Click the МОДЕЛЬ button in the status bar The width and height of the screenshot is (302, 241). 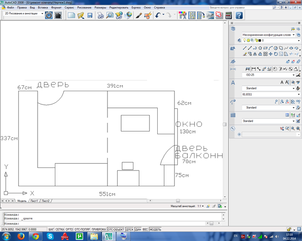155,229
